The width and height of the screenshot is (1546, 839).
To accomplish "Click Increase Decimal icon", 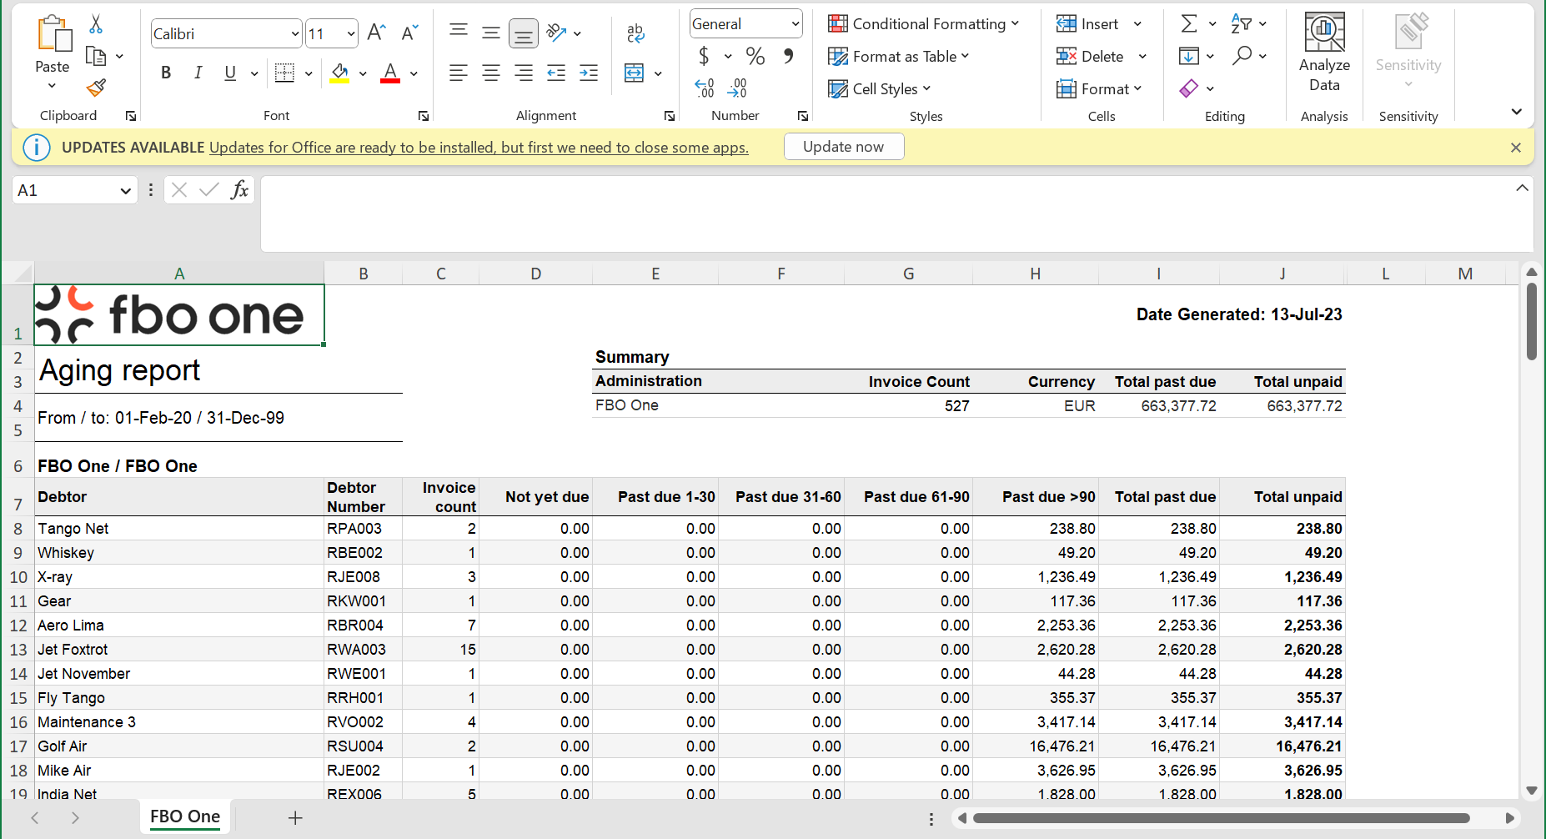I will click(705, 88).
